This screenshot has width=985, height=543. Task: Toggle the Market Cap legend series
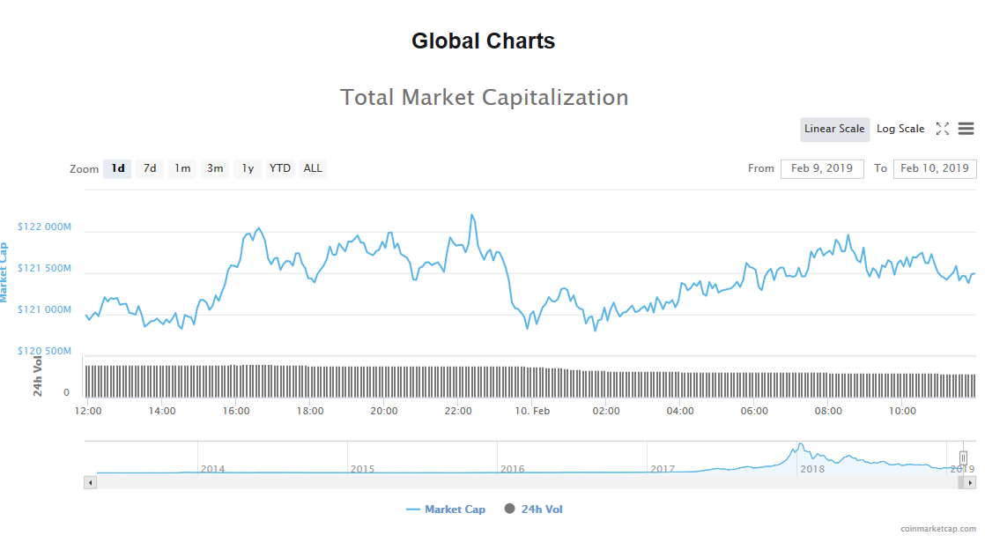click(446, 510)
